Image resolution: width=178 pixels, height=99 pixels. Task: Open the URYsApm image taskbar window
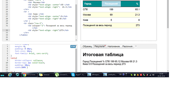point(94,75)
